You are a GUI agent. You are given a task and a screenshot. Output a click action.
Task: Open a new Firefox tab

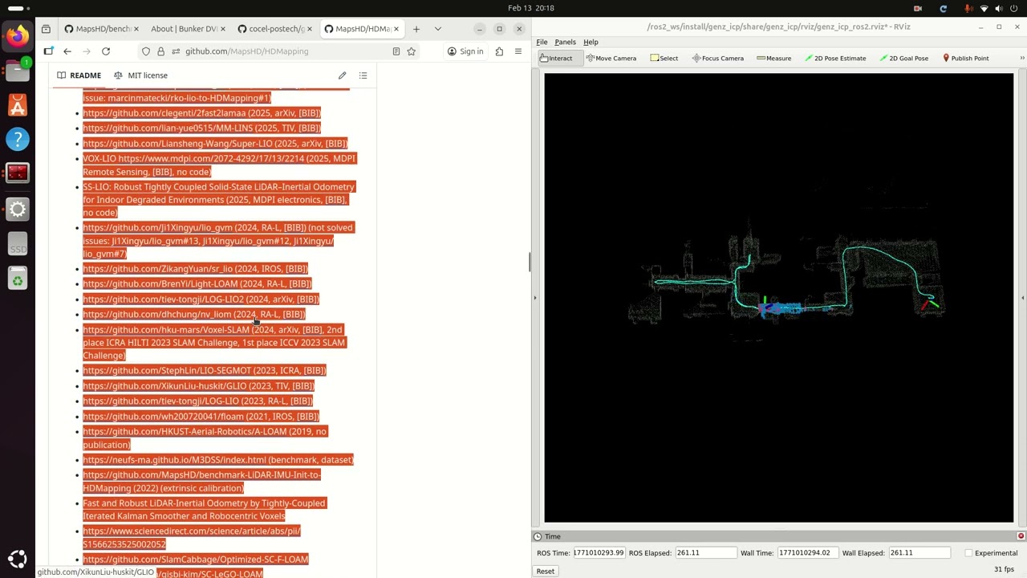point(416,29)
